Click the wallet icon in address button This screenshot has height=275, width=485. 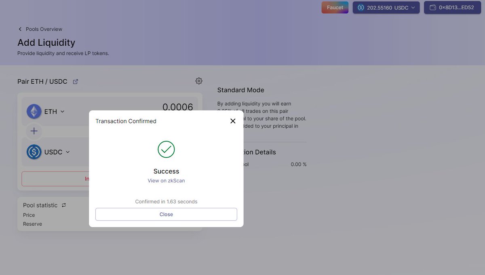pos(432,7)
